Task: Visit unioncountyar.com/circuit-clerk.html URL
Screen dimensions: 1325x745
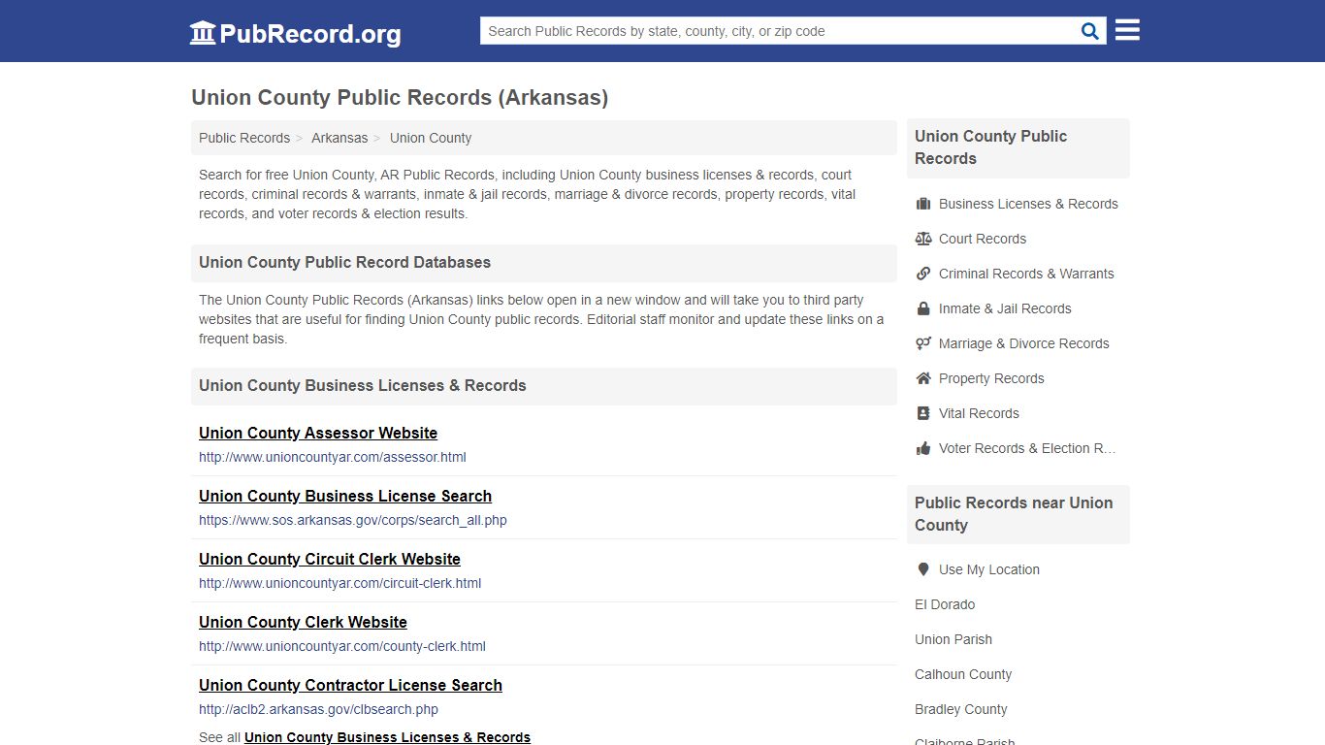Action: (x=340, y=583)
